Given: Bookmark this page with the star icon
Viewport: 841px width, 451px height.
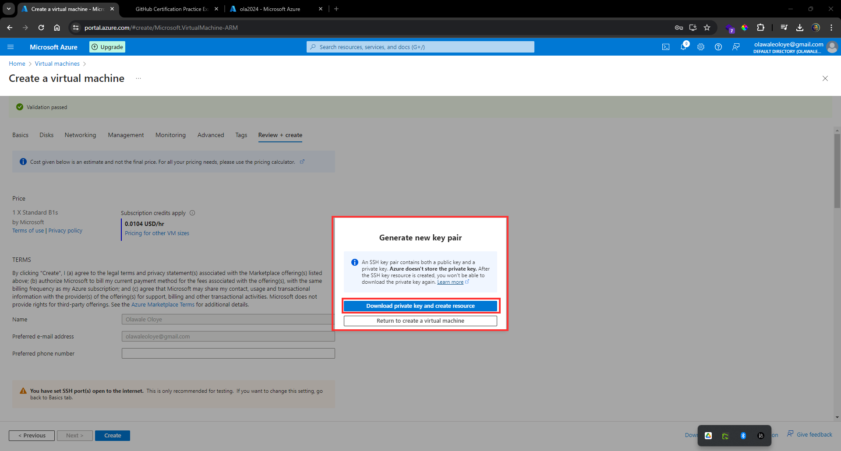Looking at the screenshot, I should (x=707, y=28).
